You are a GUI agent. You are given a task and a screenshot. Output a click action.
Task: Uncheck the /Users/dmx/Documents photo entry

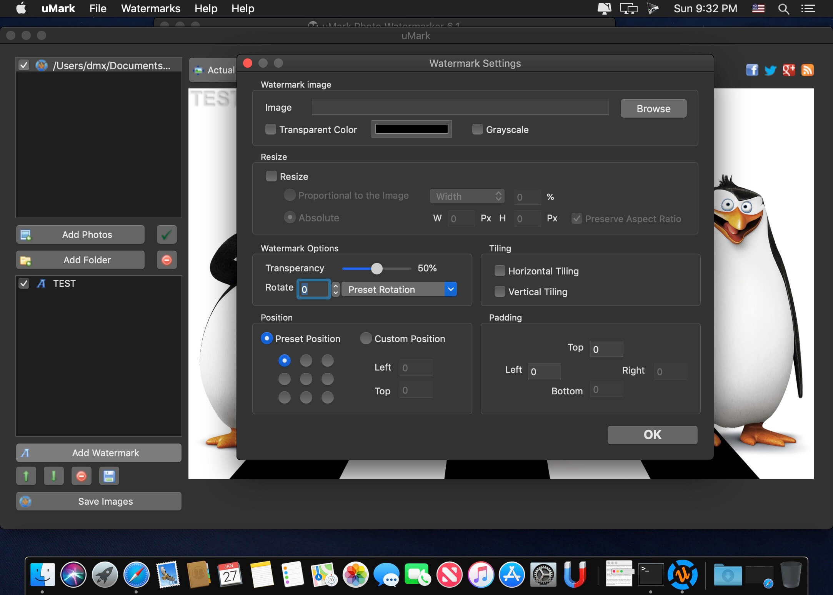click(24, 65)
